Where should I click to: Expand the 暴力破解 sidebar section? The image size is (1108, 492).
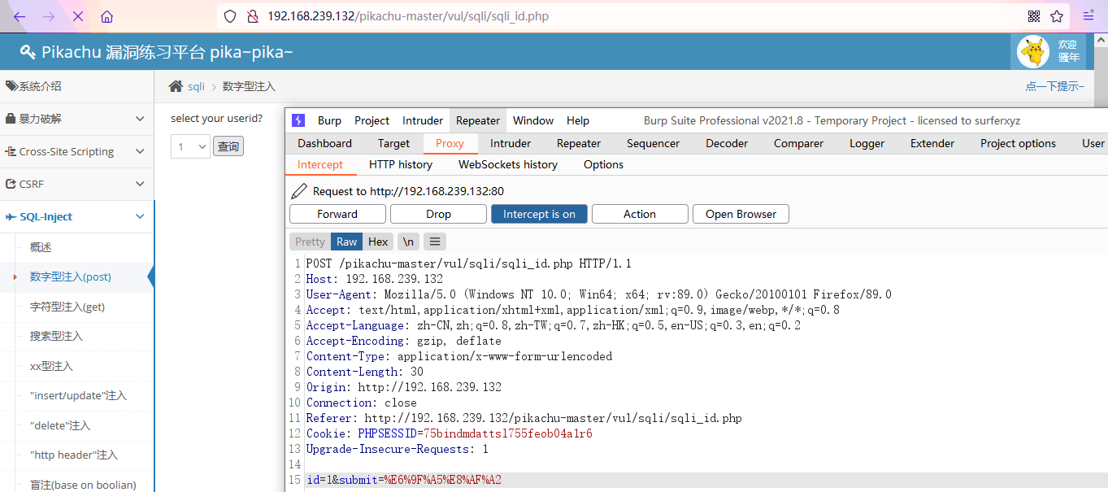pos(76,119)
